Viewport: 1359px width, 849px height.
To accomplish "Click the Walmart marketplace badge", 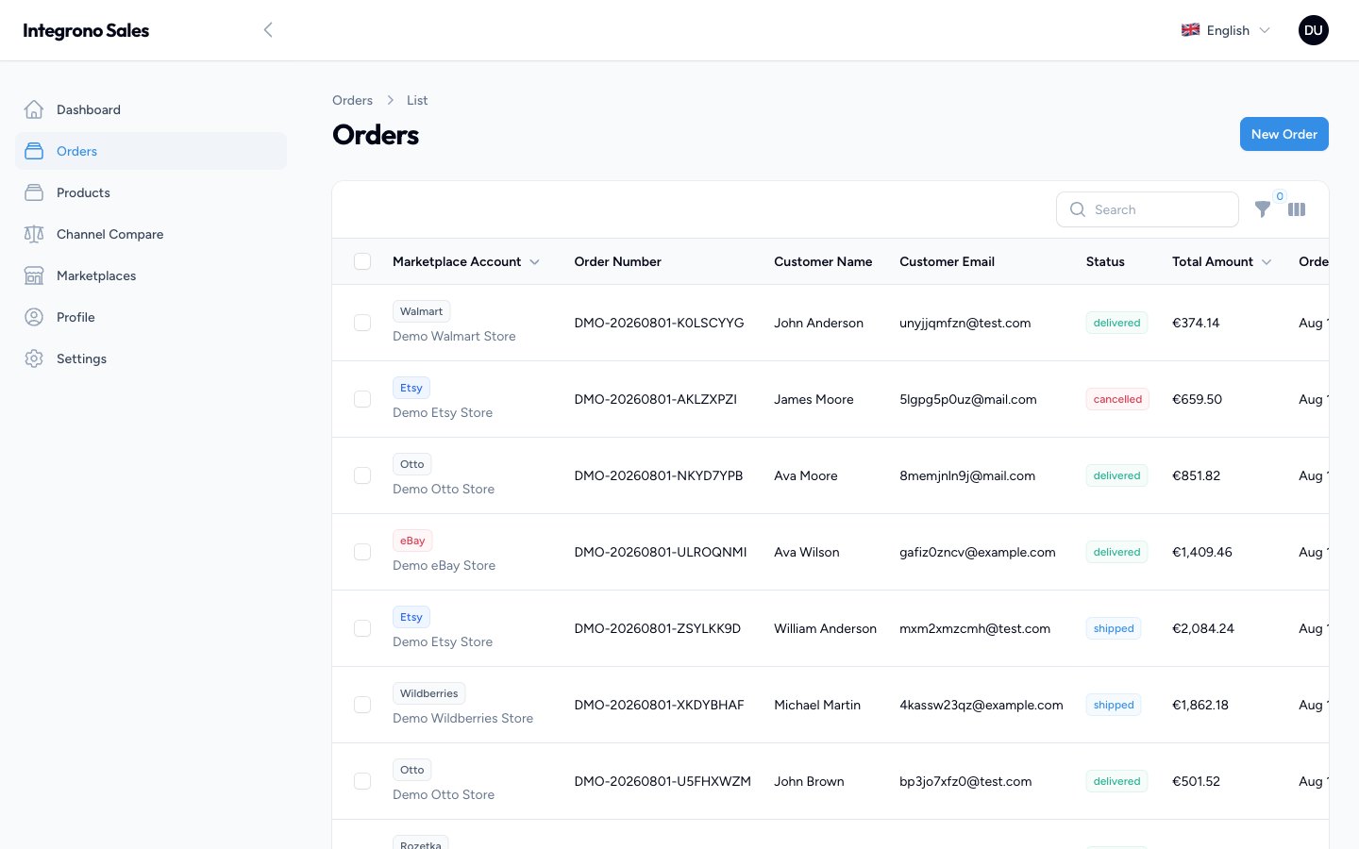I will [421, 311].
